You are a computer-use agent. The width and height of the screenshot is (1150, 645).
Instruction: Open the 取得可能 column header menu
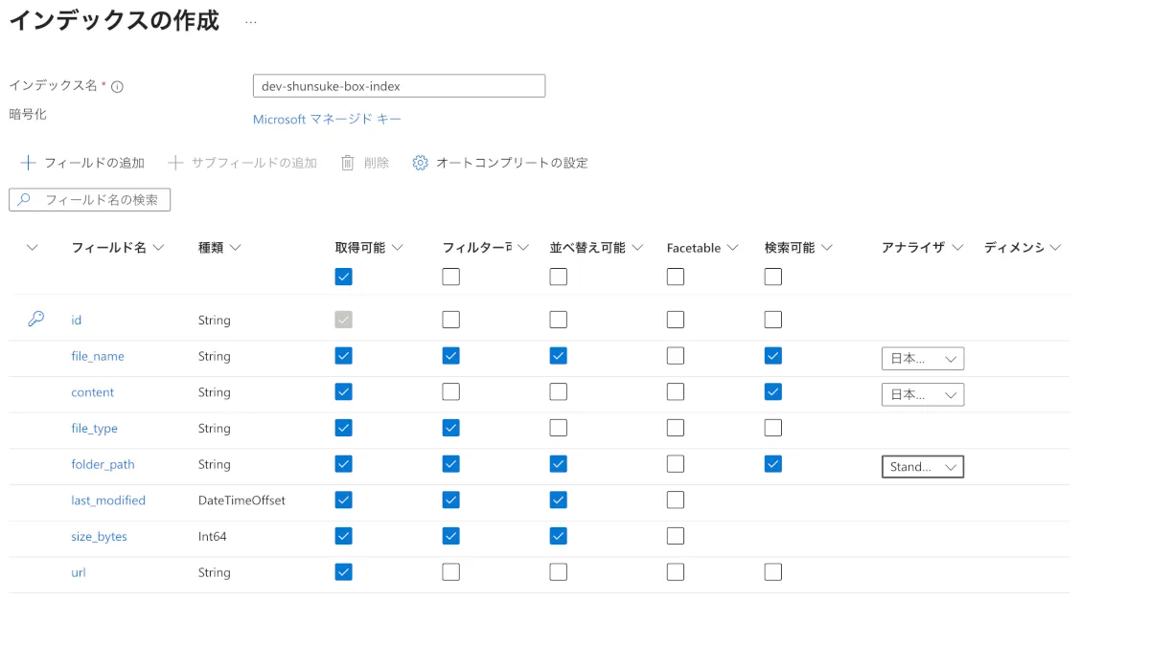[397, 248]
